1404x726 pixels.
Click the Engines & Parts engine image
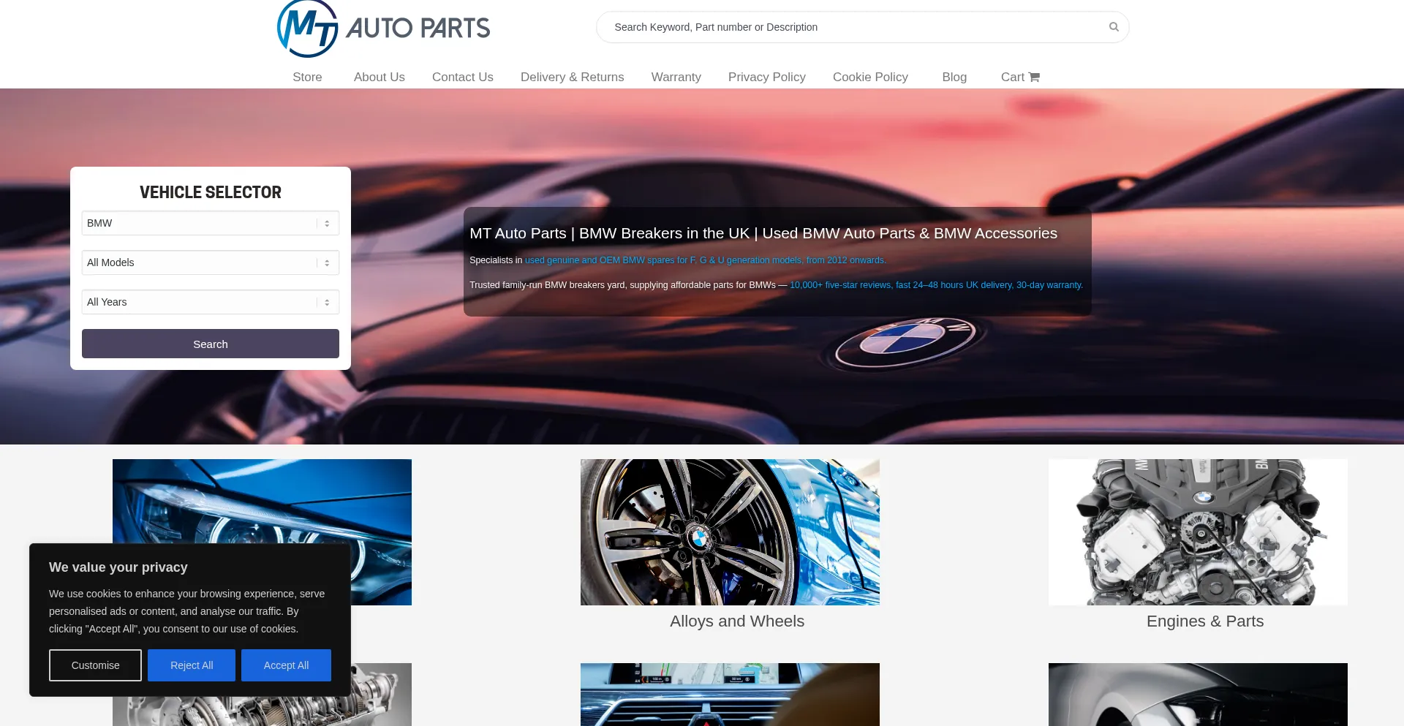1198,532
